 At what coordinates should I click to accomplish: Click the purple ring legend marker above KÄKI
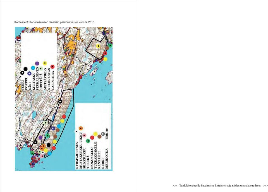coord(29,73)
